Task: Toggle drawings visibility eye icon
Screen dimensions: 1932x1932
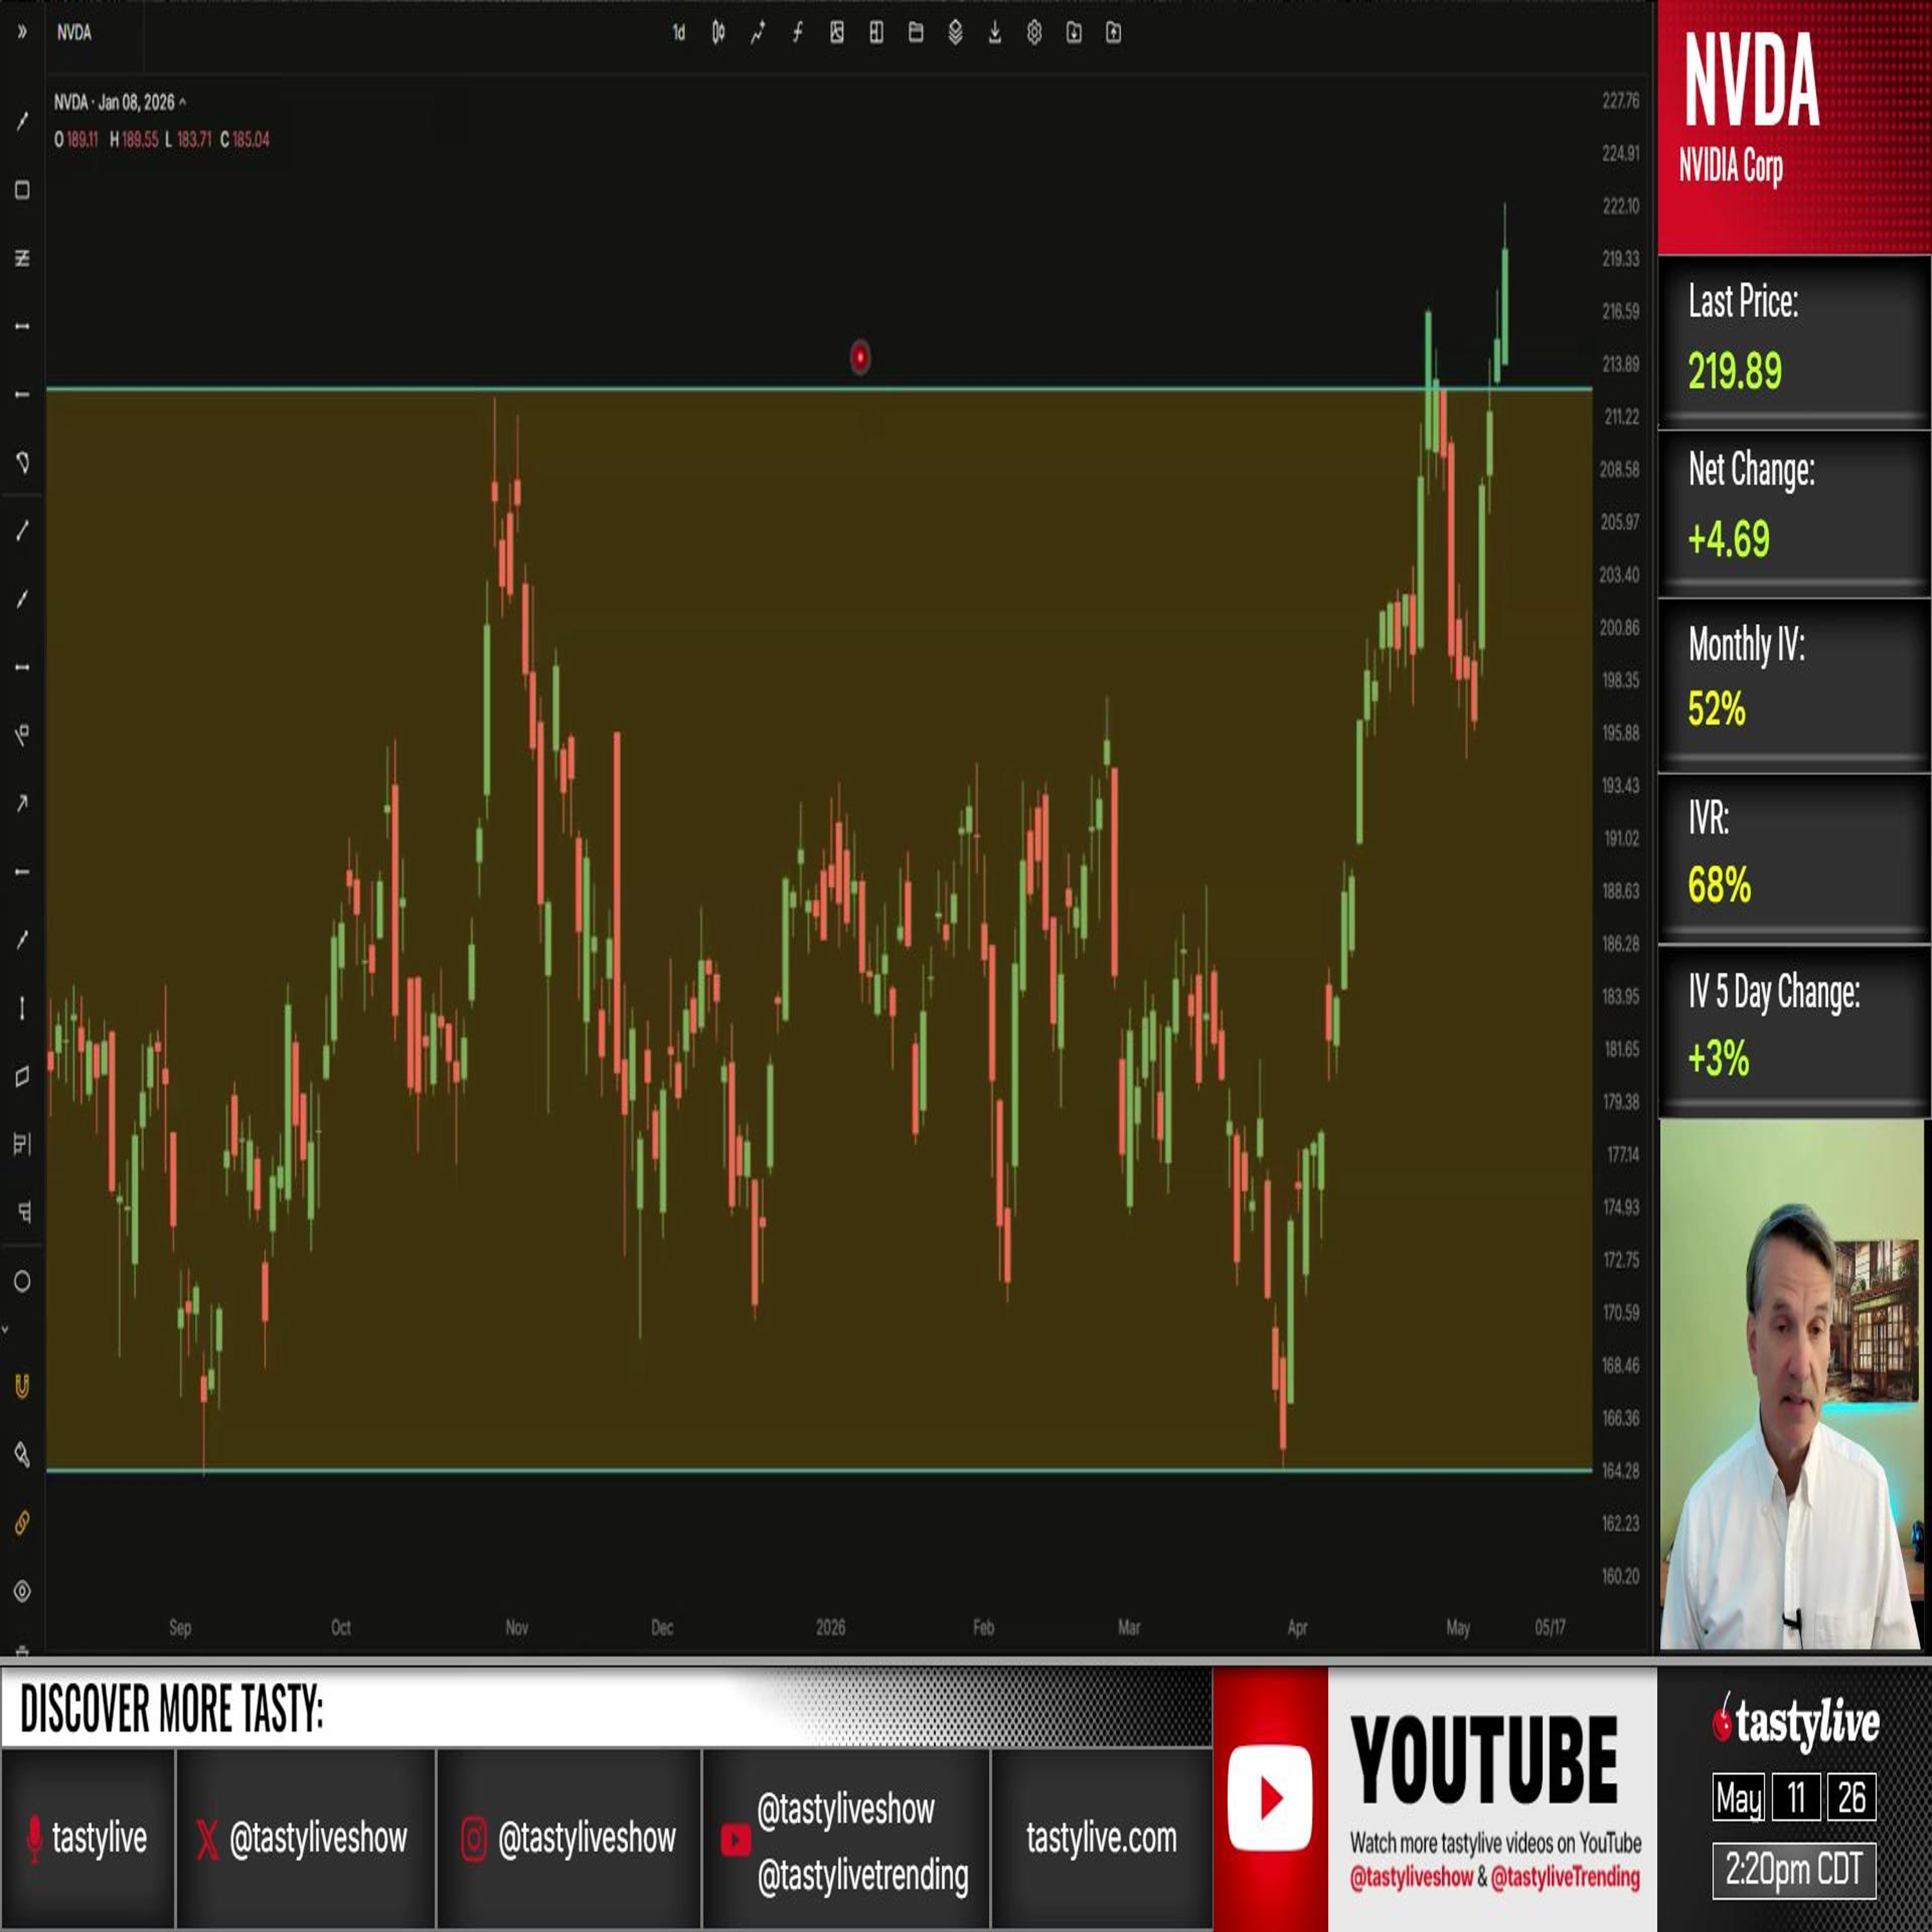Action: click(x=22, y=1590)
